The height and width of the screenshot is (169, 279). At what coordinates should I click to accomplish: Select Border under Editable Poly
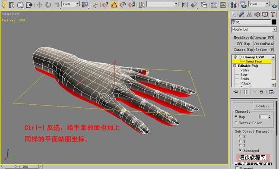pos(245,79)
